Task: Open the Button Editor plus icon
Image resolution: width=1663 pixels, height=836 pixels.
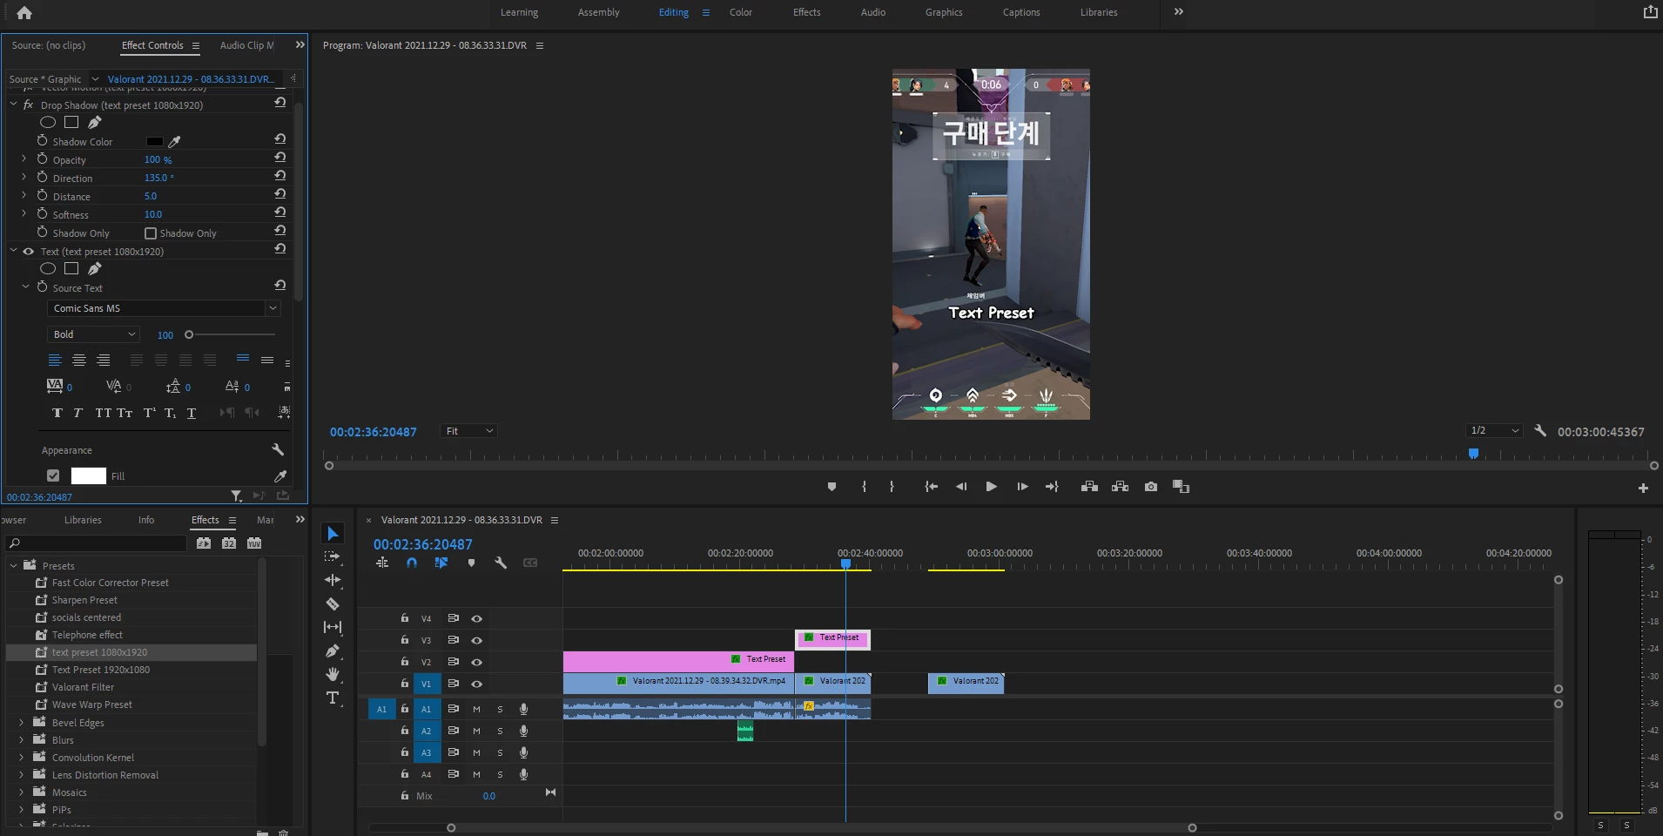Action: [1643, 489]
